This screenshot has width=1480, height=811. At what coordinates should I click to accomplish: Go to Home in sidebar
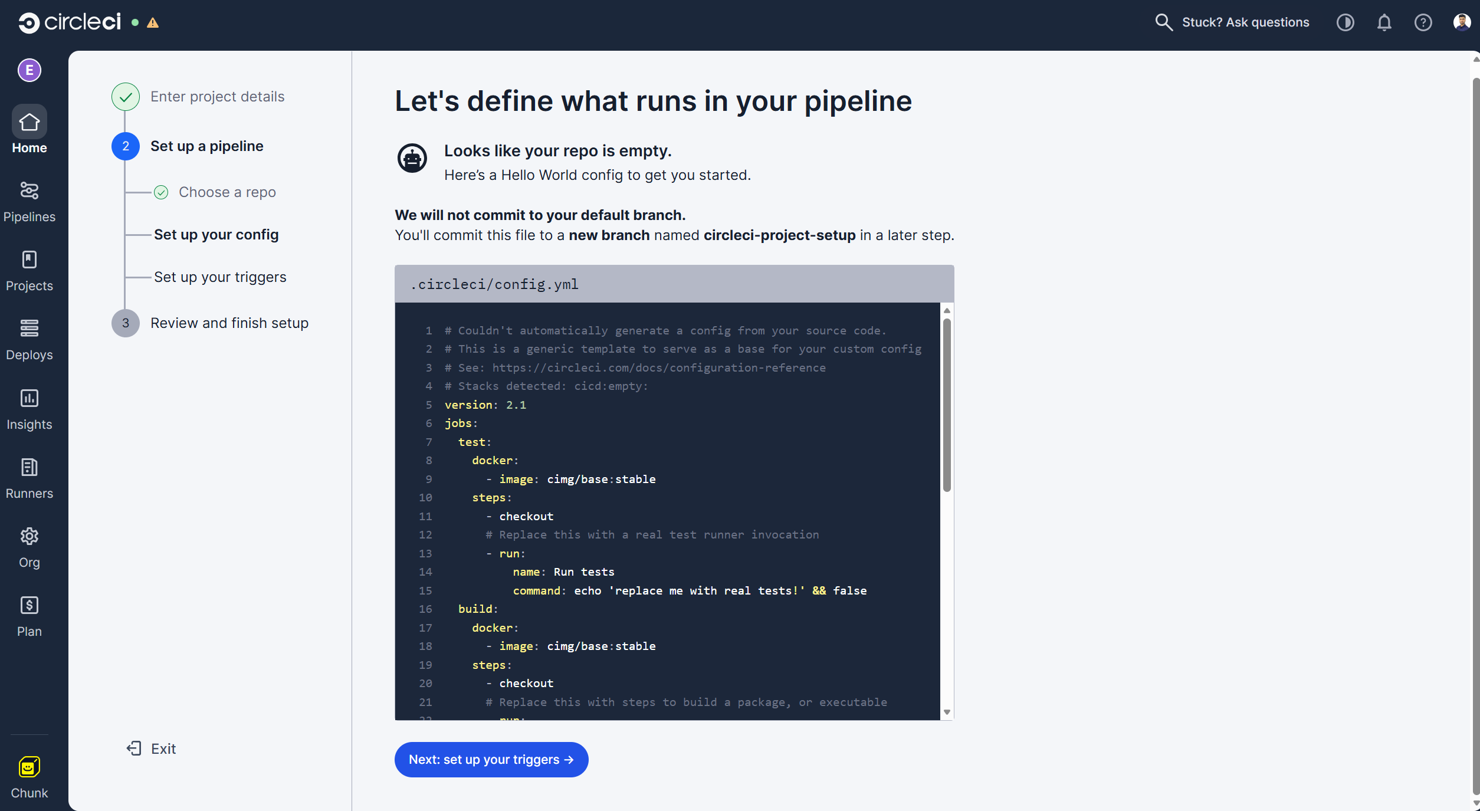pyautogui.click(x=29, y=130)
